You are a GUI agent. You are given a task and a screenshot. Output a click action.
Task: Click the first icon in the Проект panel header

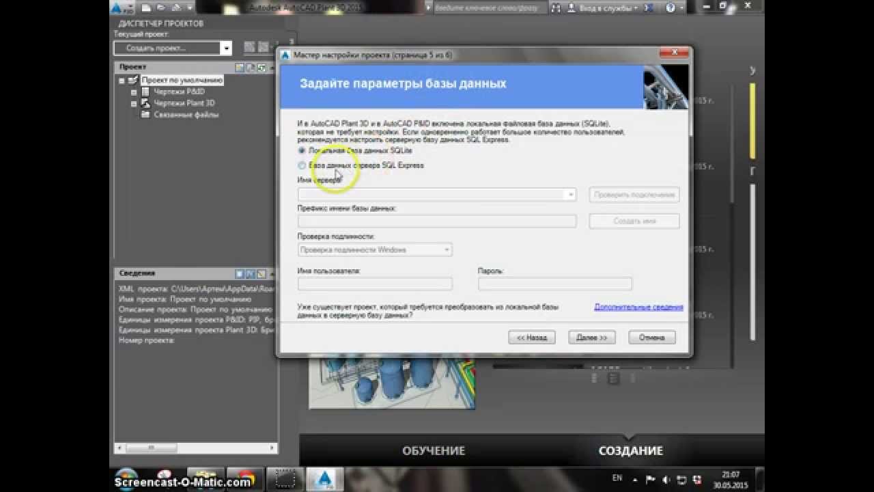click(x=240, y=67)
